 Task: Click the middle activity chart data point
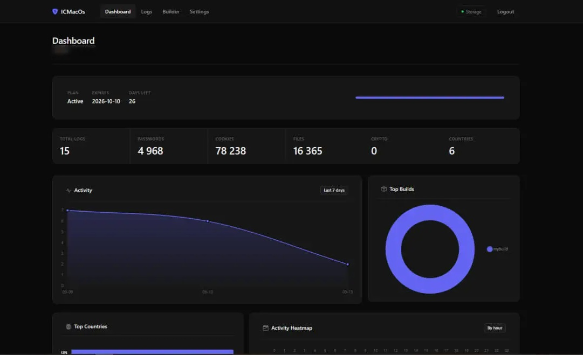(208, 221)
